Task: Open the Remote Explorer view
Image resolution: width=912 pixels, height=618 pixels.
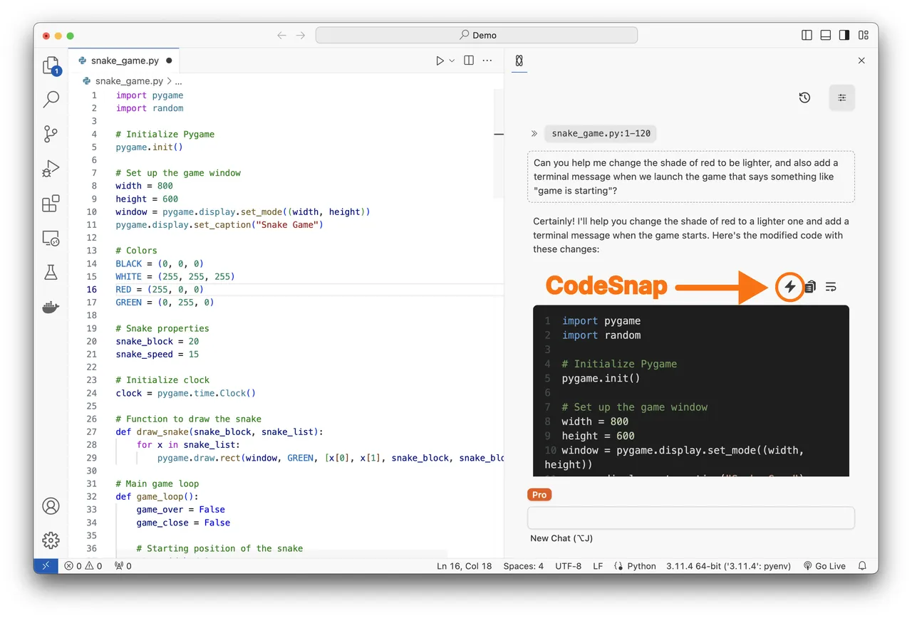Action: pyautogui.click(x=51, y=239)
